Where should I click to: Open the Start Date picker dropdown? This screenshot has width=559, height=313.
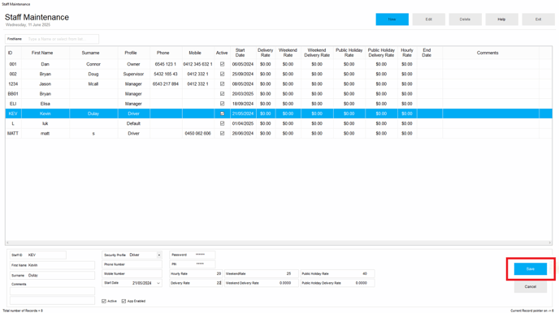158,283
